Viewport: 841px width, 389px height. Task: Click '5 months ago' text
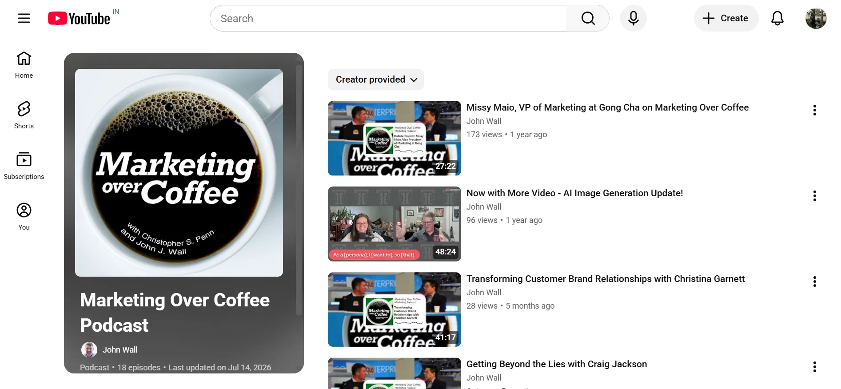pos(530,306)
